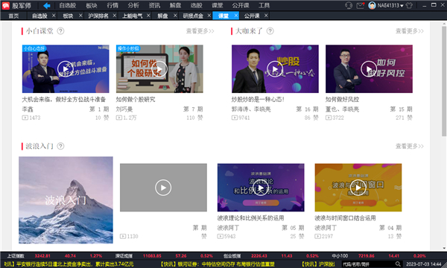Open the 银河证券 快讯 news ticker
447x268 pixels.
(218, 264)
